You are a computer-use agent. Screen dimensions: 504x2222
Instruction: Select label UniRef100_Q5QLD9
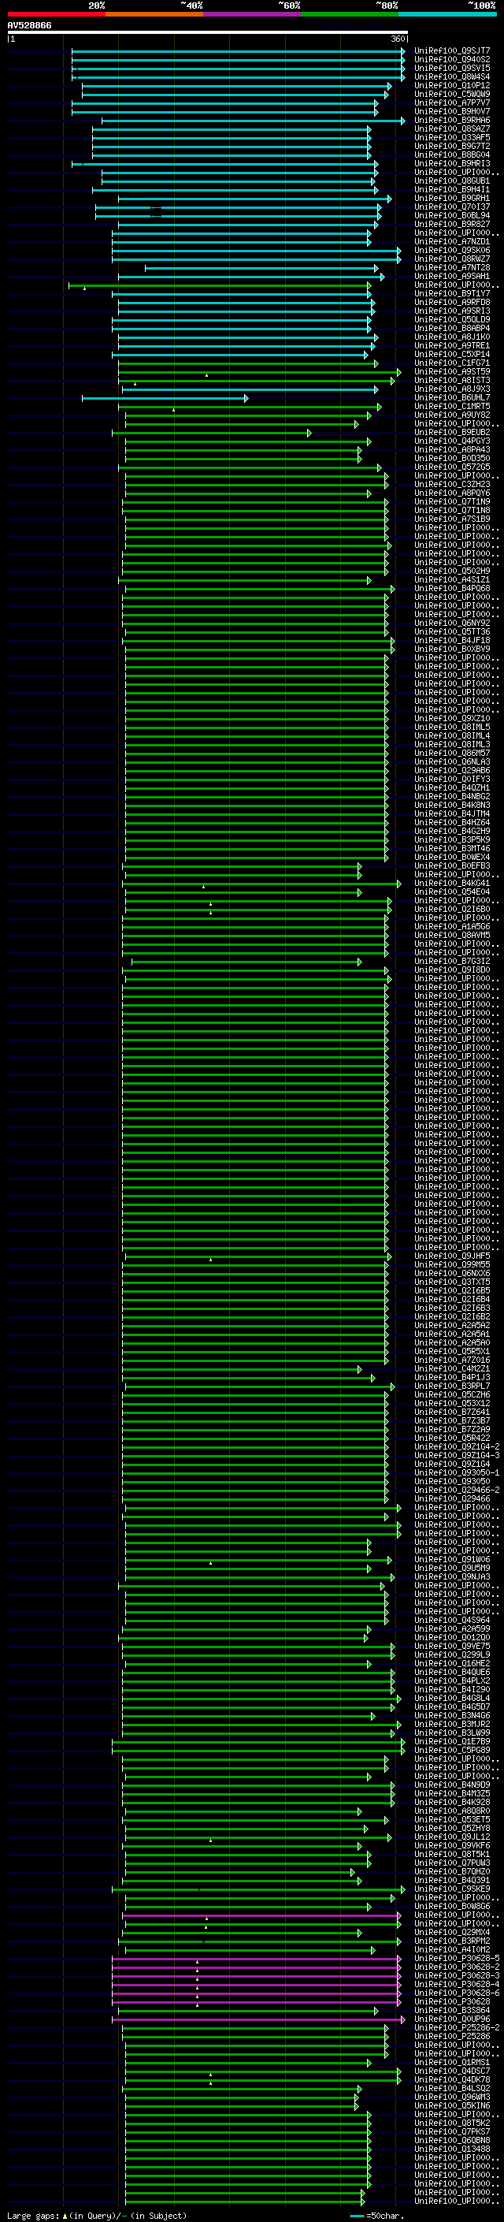[x=452, y=319]
